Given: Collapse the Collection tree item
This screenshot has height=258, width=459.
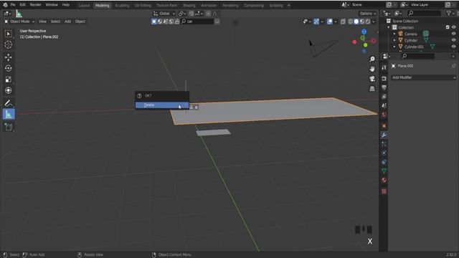Looking at the screenshot, I should tap(389, 27).
